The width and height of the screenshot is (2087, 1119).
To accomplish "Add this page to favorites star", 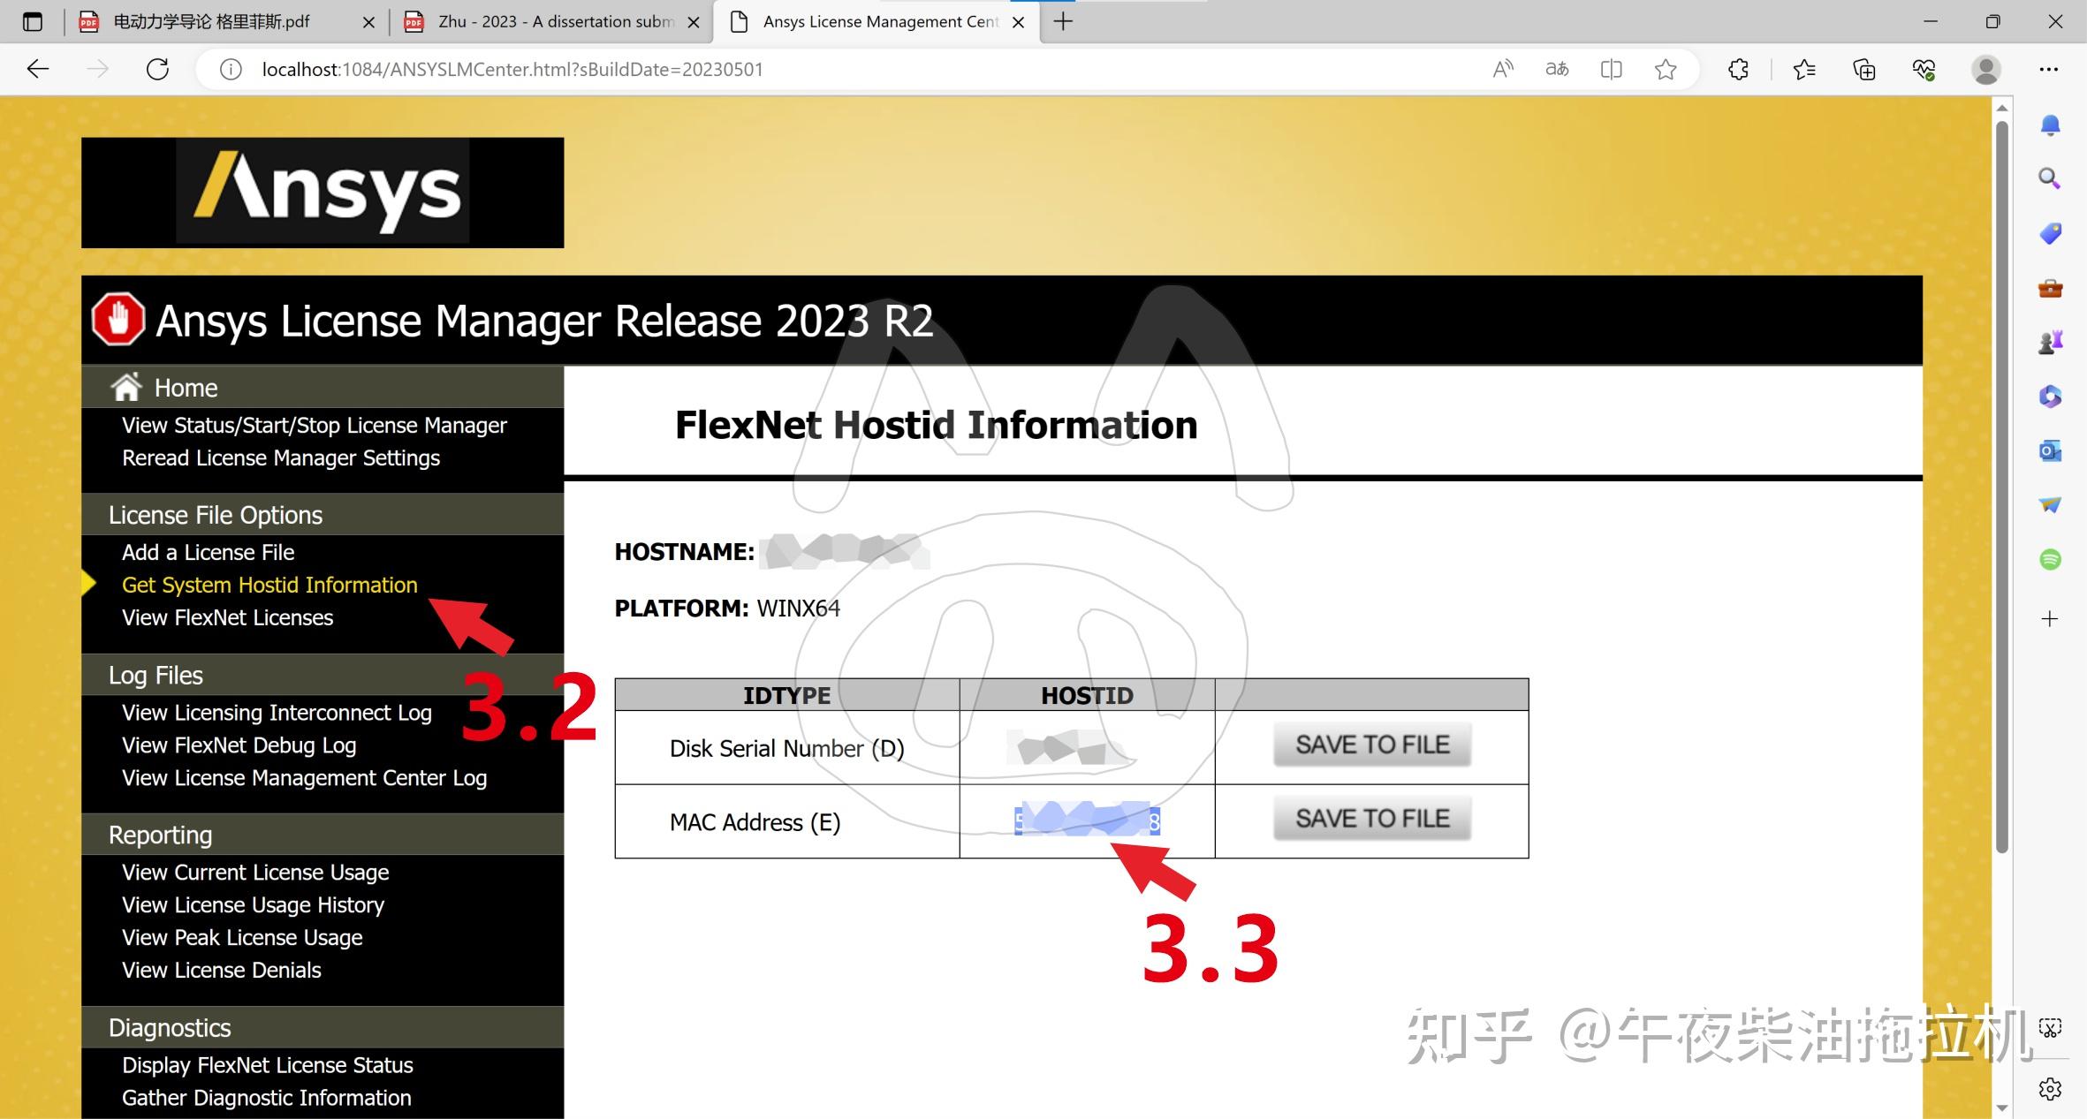I will tap(1666, 69).
